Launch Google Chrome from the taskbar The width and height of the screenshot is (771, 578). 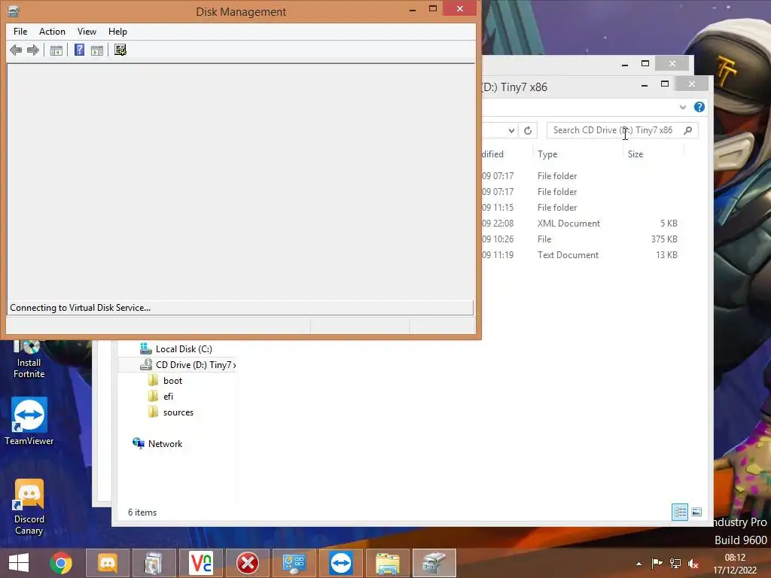pos(61,563)
